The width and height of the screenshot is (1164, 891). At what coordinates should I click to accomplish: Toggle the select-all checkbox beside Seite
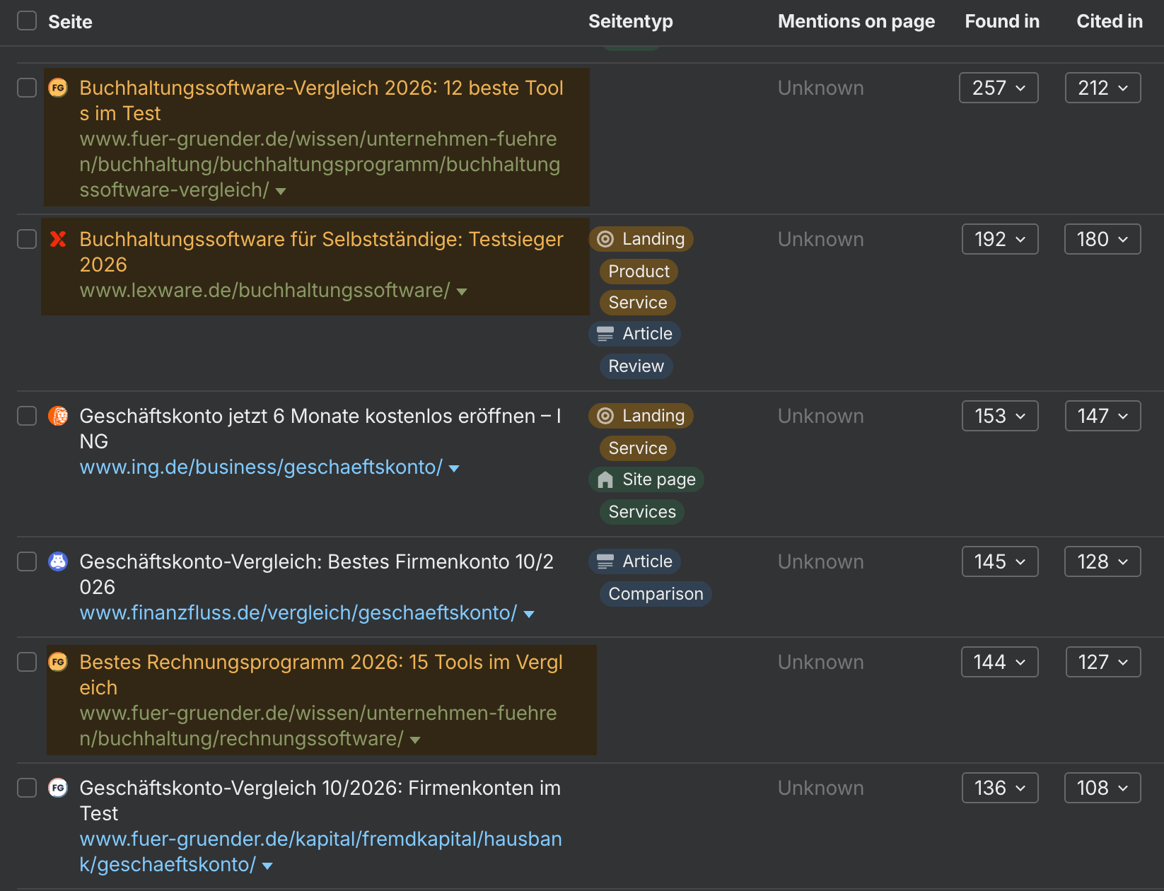click(x=27, y=21)
